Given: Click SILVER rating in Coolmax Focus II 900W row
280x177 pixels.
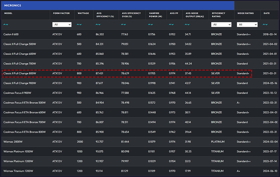Looking at the screenshot, I should pos(215,93).
